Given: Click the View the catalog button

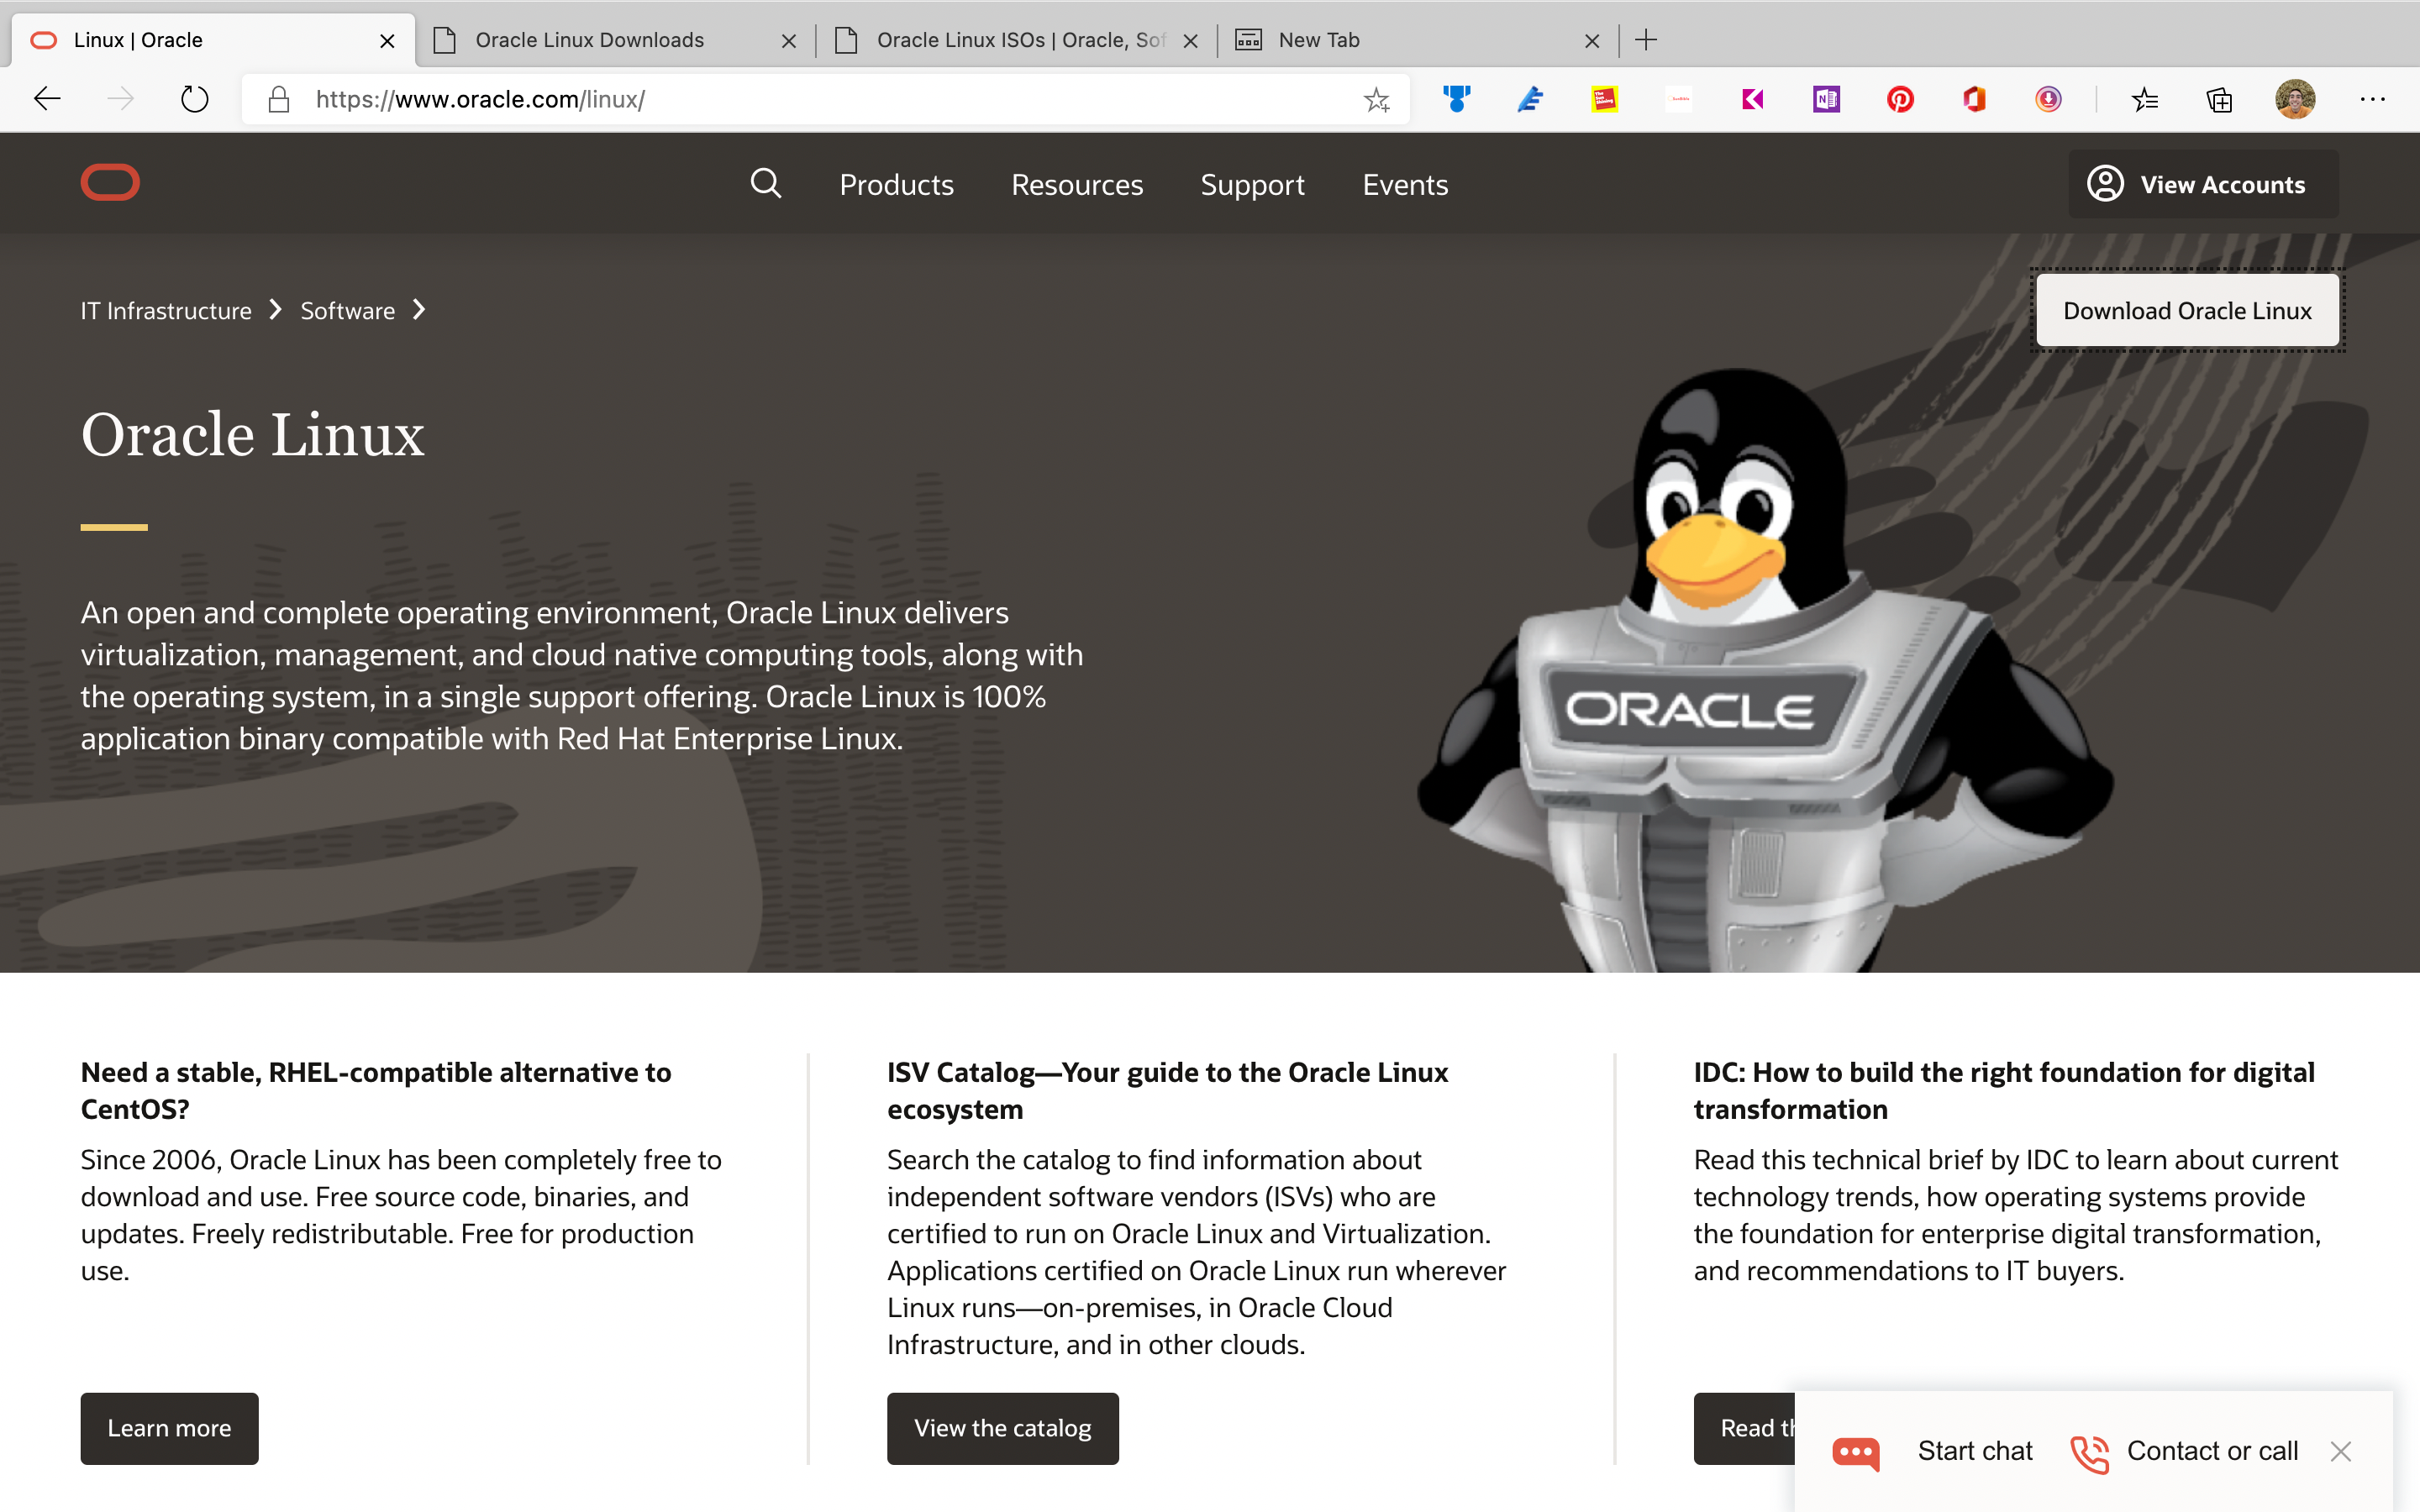Looking at the screenshot, I should pyautogui.click(x=1002, y=1428).
